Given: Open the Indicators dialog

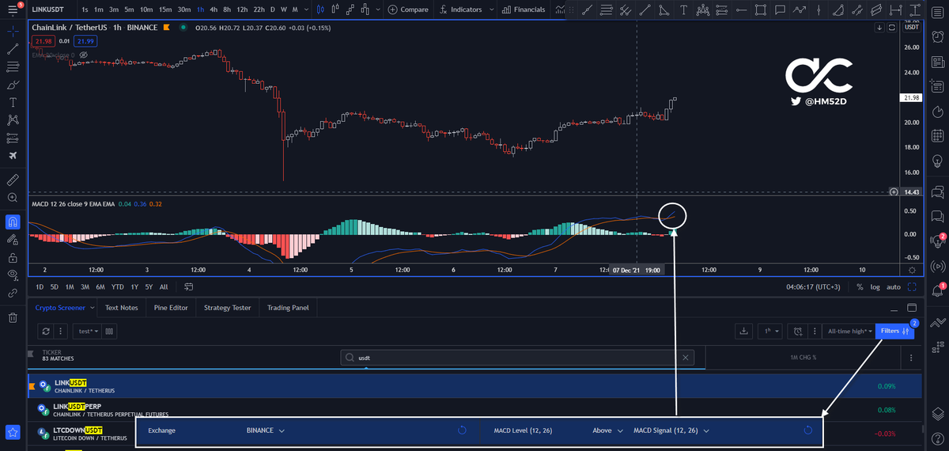Looking at the screenshot, I should pyautogui.click(x=460, y=9).
